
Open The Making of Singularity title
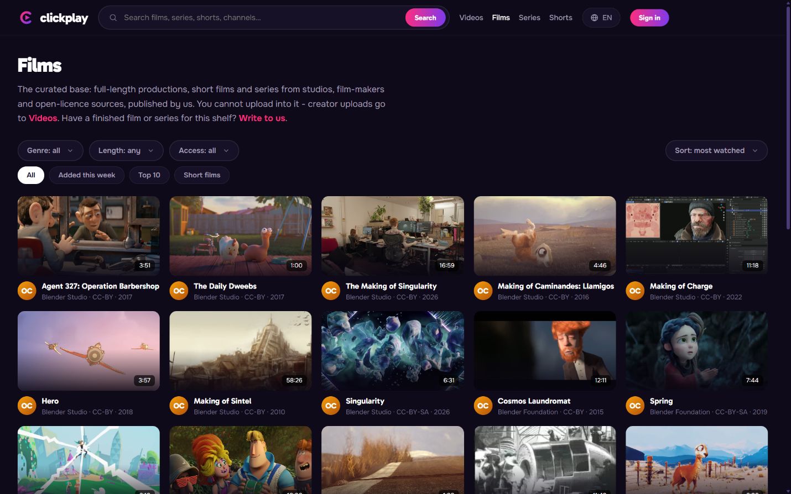(x=391, y=286)
